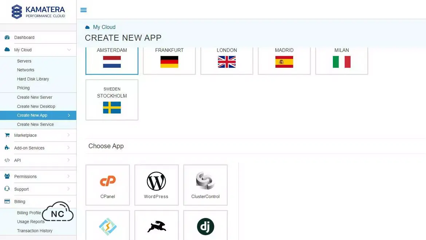Choose the leaping rabbit app icon

157,227
